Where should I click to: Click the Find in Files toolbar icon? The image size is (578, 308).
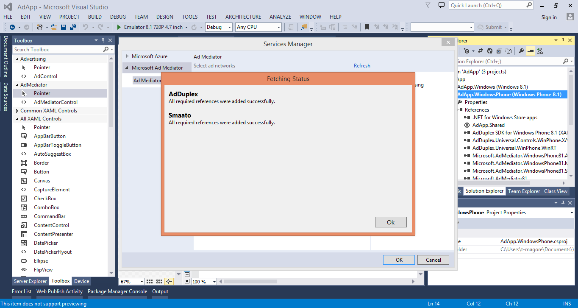pos(304,27)
